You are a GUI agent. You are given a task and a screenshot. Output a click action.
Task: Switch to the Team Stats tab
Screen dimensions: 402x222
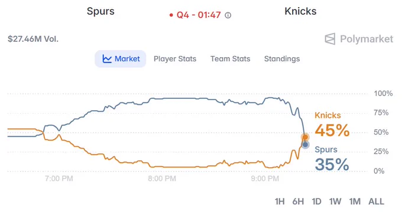230,59
